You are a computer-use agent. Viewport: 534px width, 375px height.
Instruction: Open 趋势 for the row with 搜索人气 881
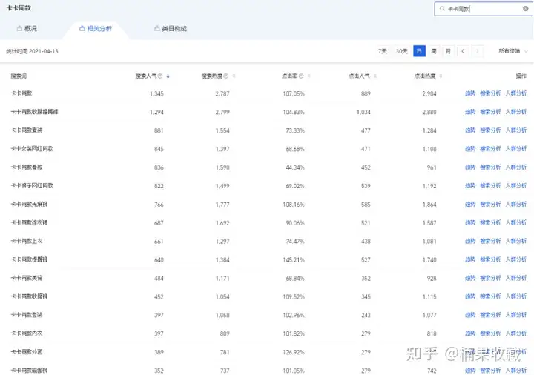[x=470, y=130]
